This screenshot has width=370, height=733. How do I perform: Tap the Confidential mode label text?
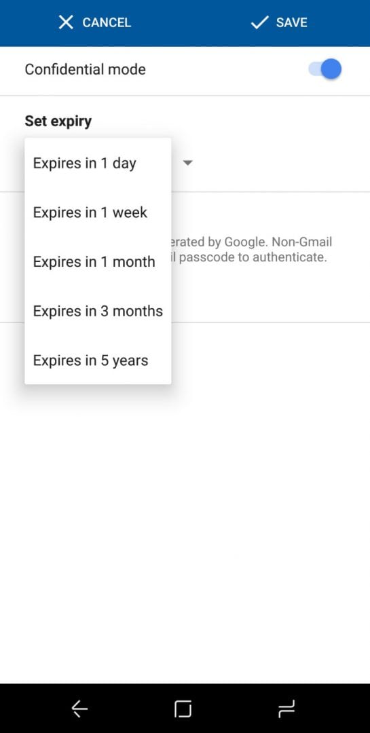[x=85, y=70]
